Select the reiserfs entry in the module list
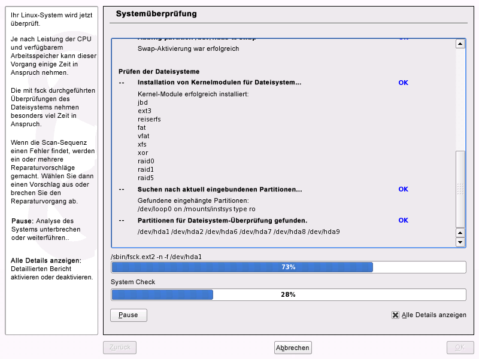The image size is (479, 359). pyautogui.click(x=149, y=119)
